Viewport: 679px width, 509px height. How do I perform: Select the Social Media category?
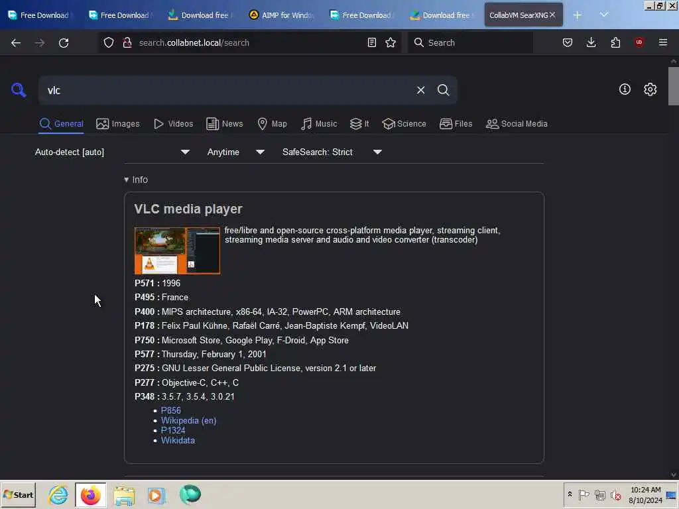517,124
